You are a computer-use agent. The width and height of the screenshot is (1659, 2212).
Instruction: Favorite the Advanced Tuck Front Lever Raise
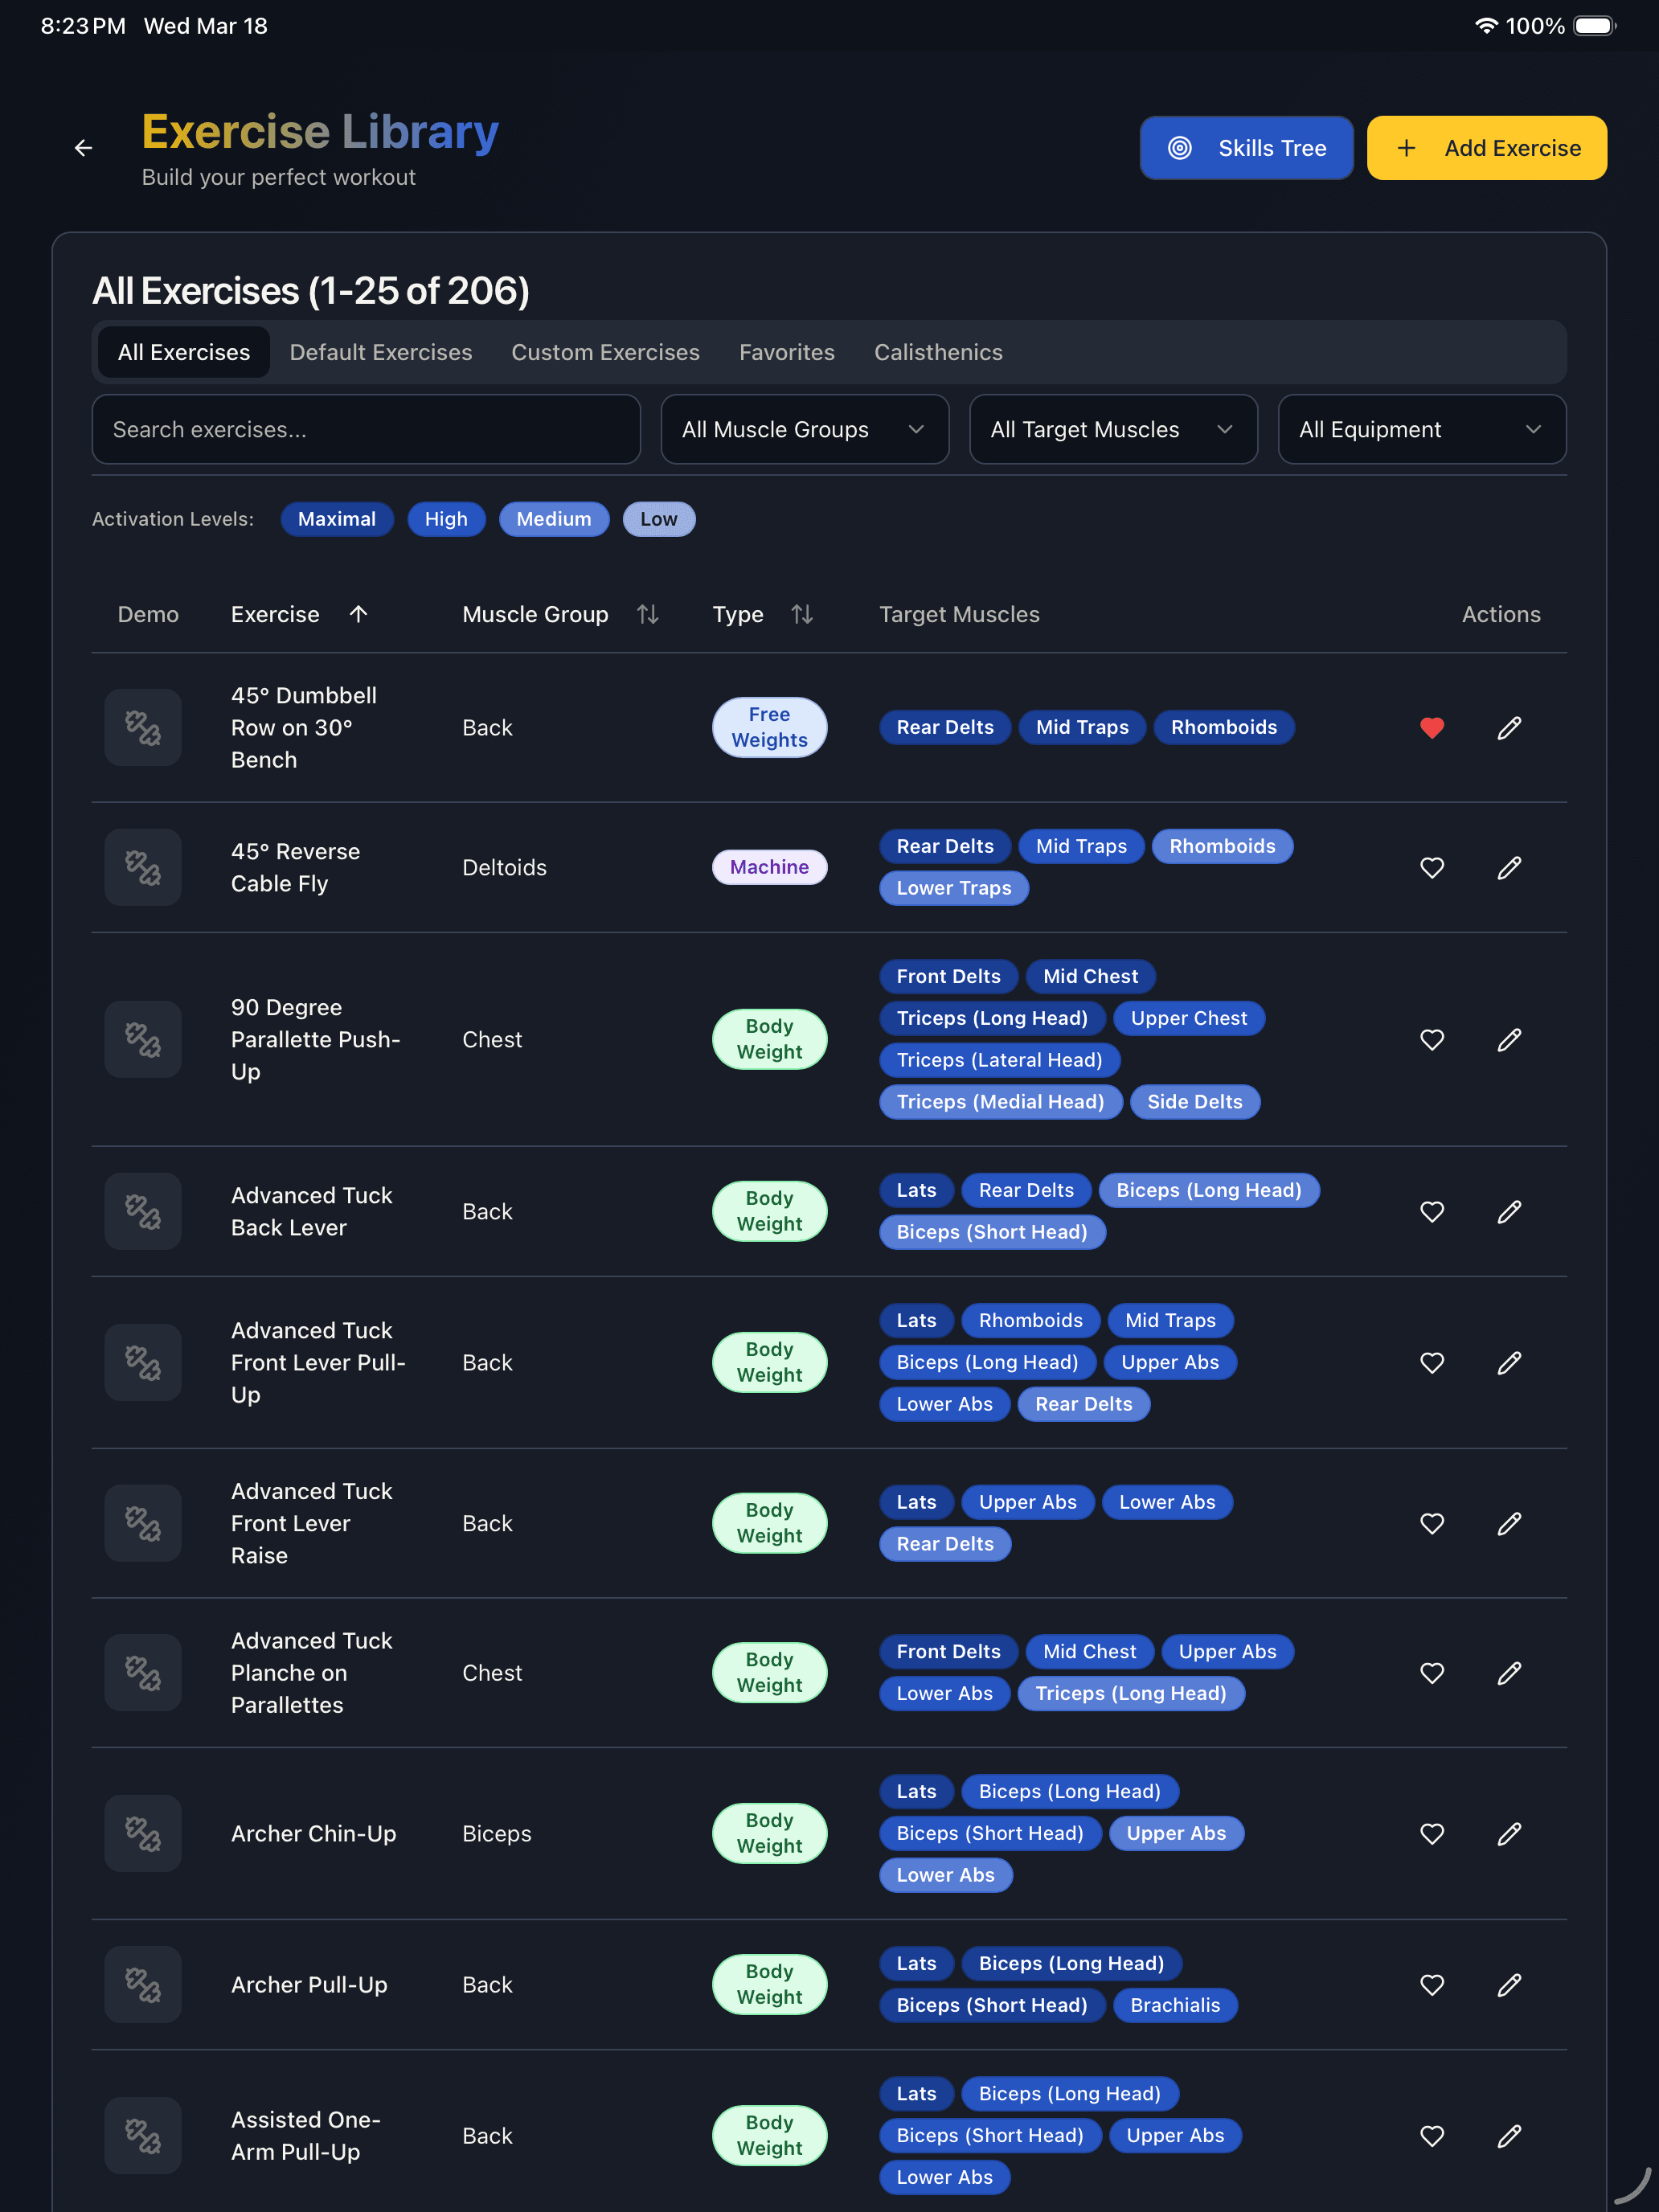click(1432, 1523)
